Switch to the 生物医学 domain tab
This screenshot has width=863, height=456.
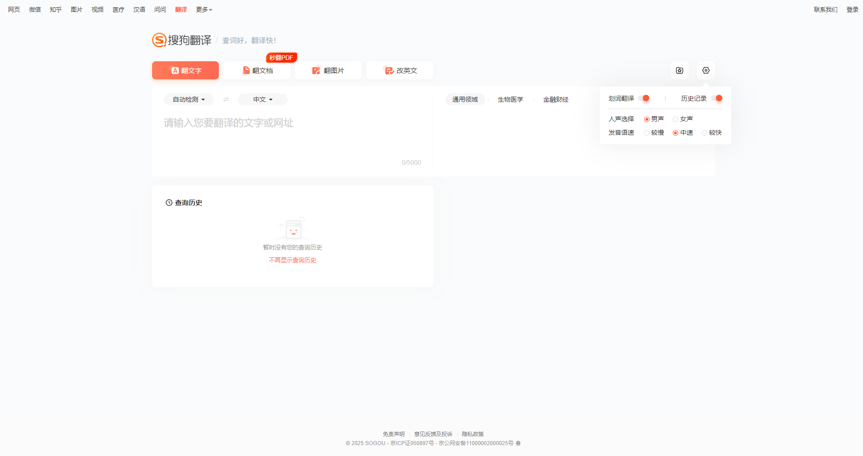[x=510, y=99]
